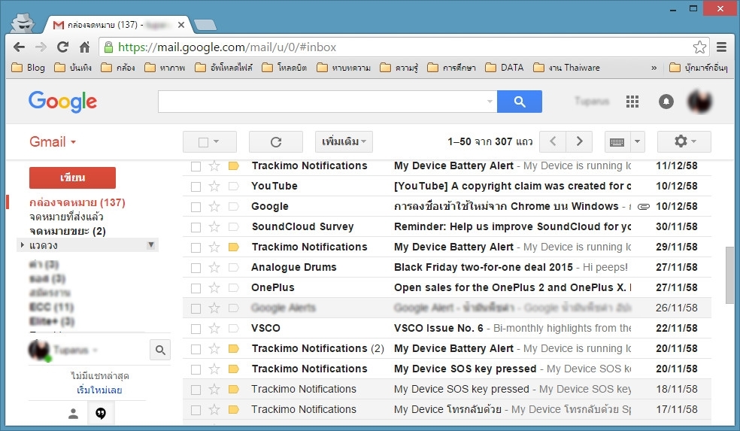The height and width of the screenshot is (431, 740).
Task: Select the Google sign-in email checkbox
Action: 196,207
